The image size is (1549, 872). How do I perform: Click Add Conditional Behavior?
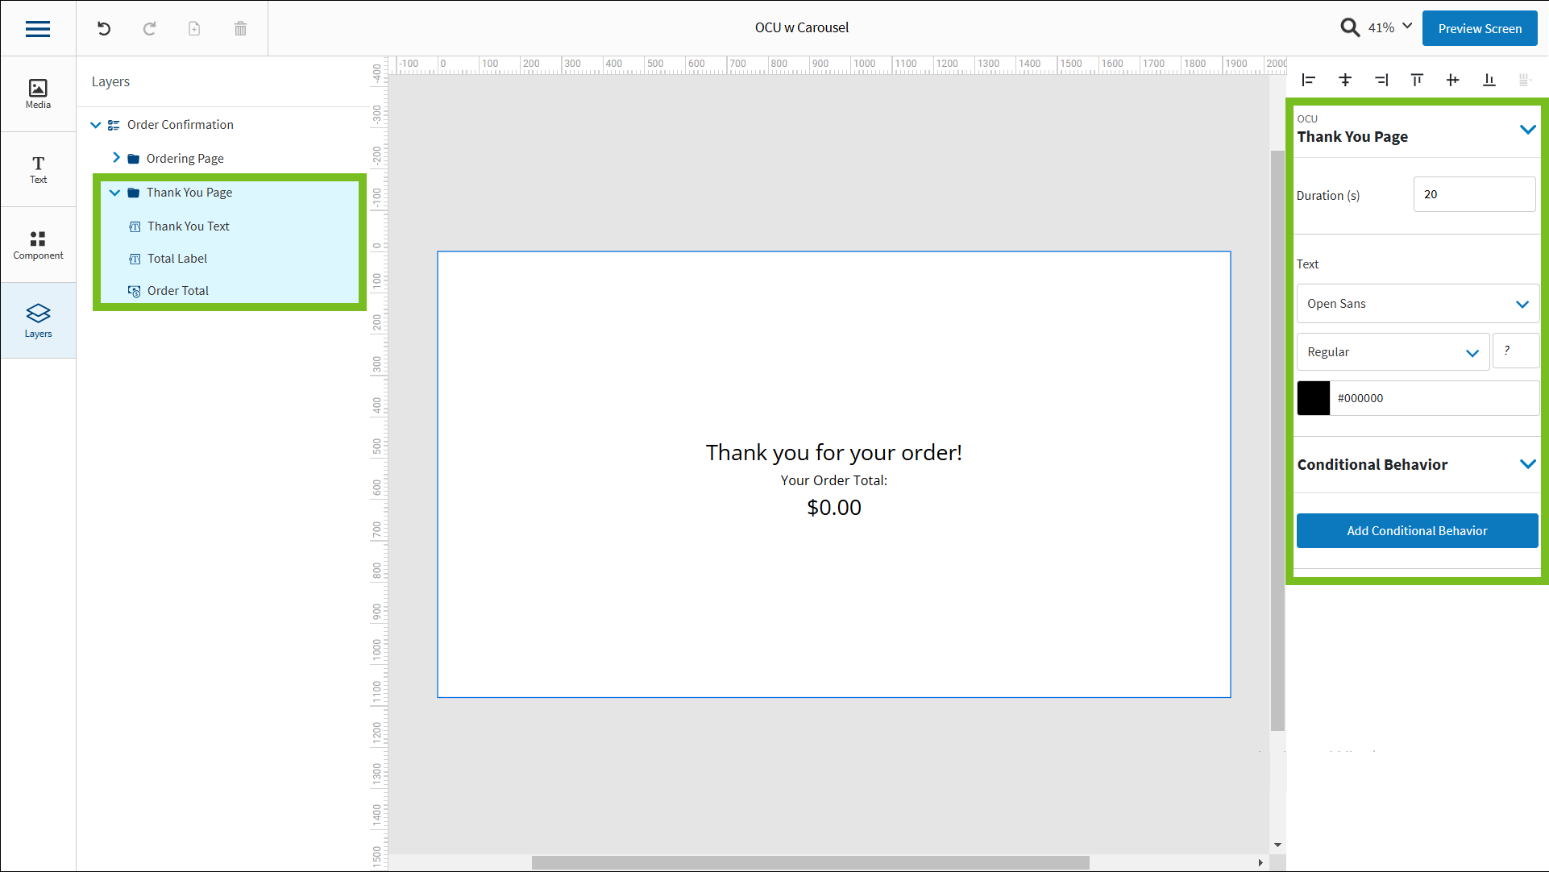1416,530
